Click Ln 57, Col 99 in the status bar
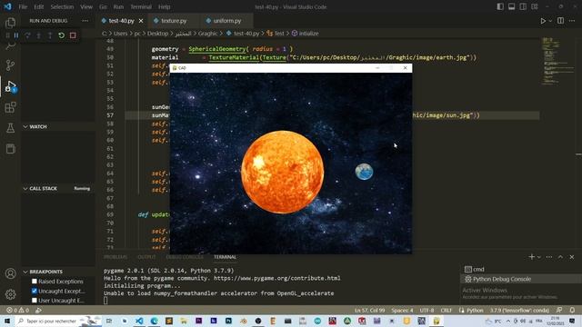This screenshot has width=582, height=327. point(370,310)
